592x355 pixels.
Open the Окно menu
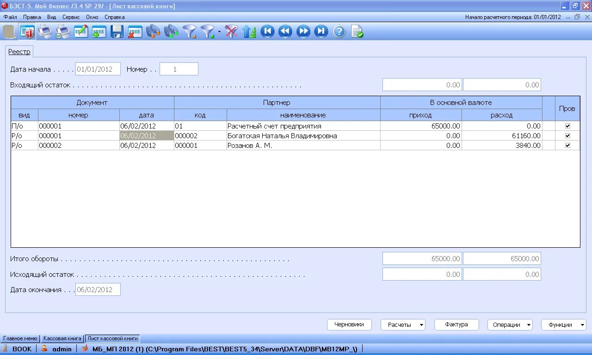pyautogui.click(x=92, y=17)
